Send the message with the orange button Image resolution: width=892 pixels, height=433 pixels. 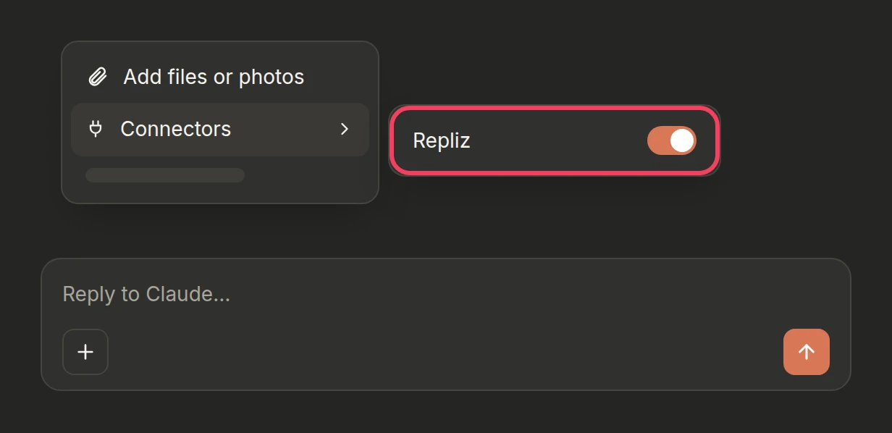[x=807, y=352]
